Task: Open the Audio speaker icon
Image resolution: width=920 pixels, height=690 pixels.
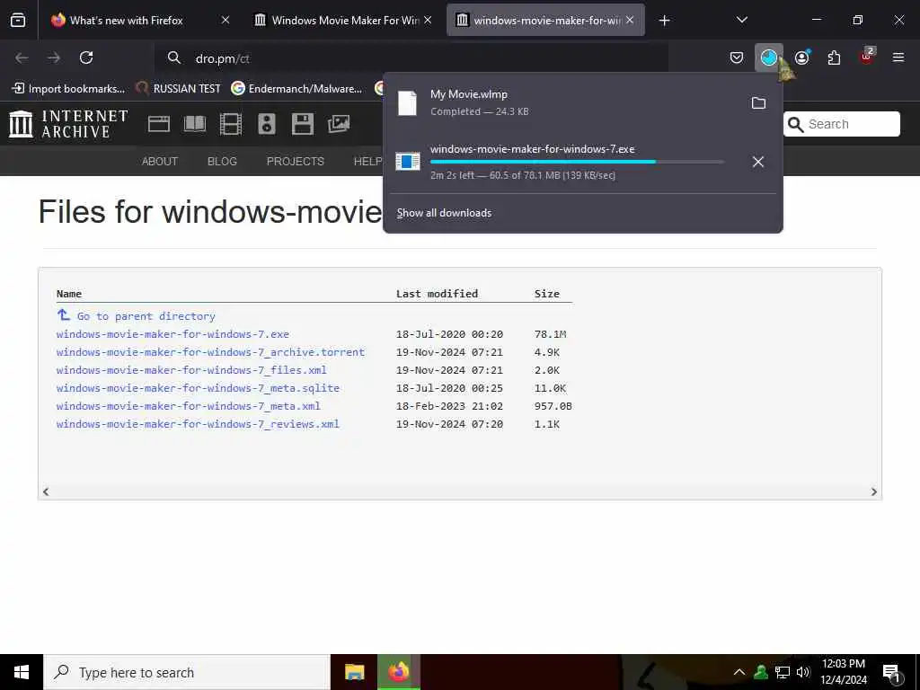Action: 266,124
